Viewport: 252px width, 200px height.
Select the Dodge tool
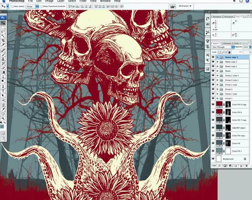3,81
